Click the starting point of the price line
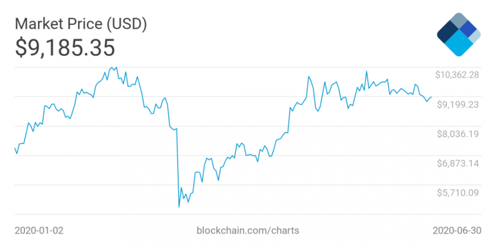This screenshot has height=248, width=496. tap(15, 148)
